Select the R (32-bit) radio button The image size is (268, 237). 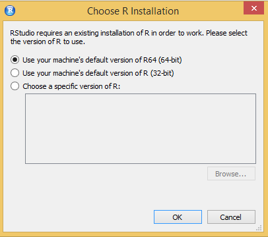pyautogui.click(x=15, y=73)
